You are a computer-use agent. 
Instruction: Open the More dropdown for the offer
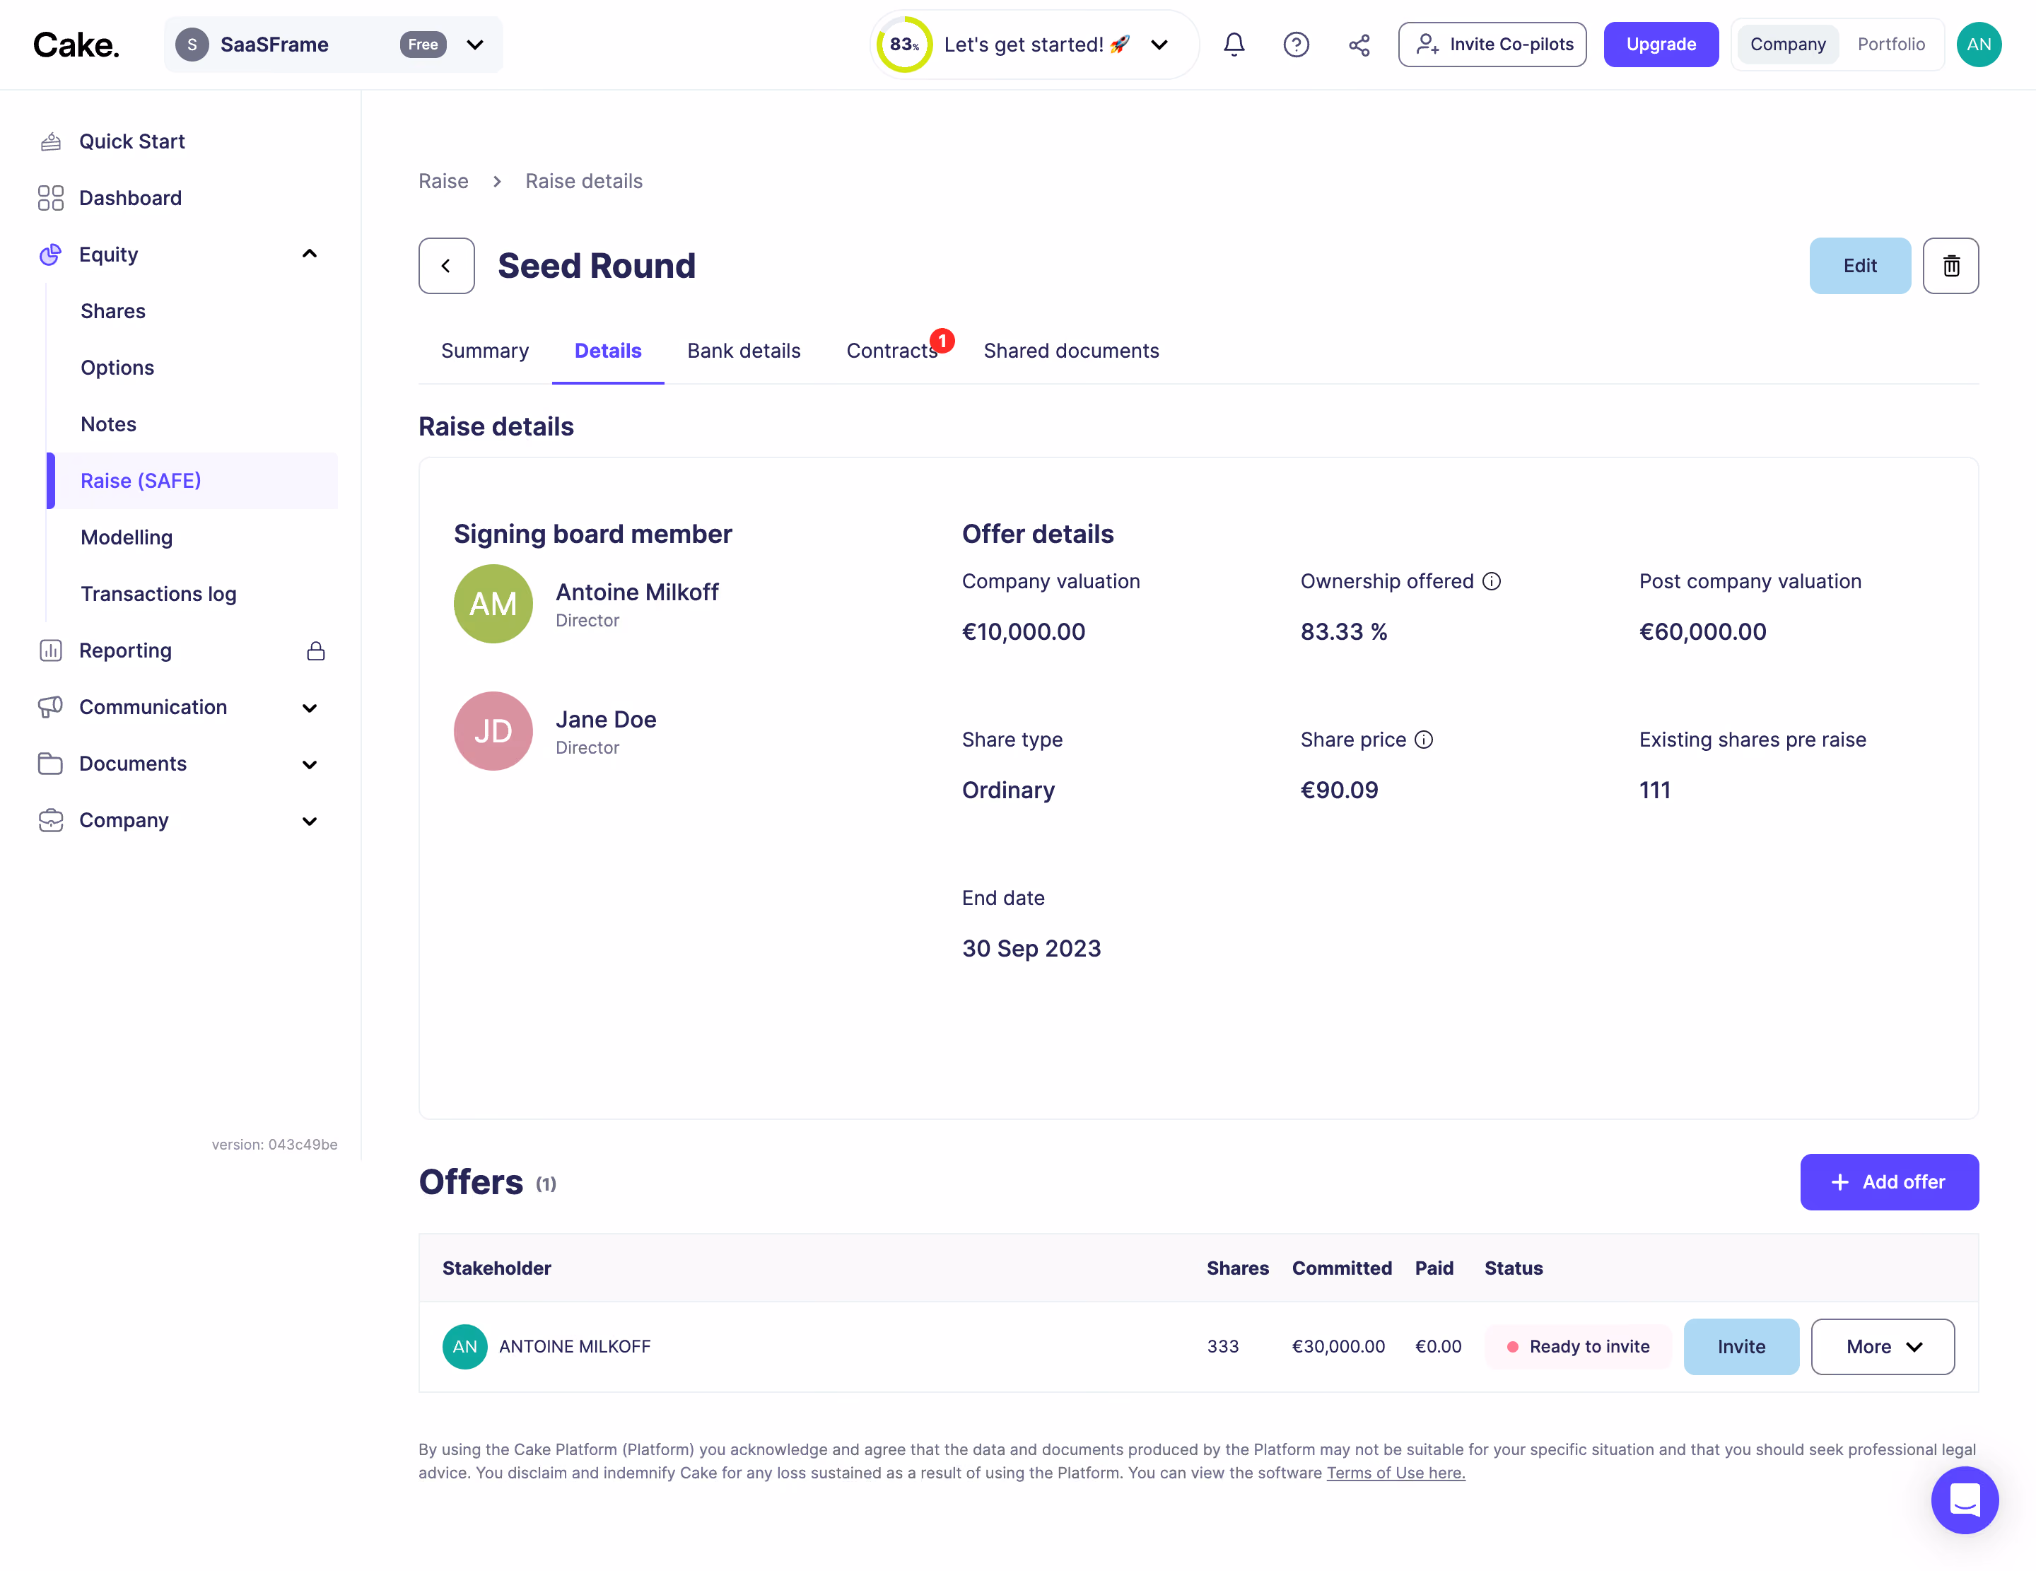click(x=1882, y=1346)
